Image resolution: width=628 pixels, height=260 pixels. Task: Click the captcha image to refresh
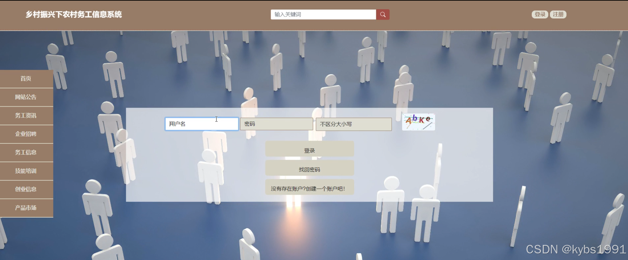click(x=419, y=122)
